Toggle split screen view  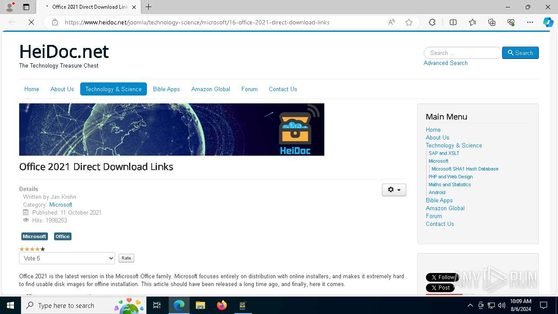(453, 22)
